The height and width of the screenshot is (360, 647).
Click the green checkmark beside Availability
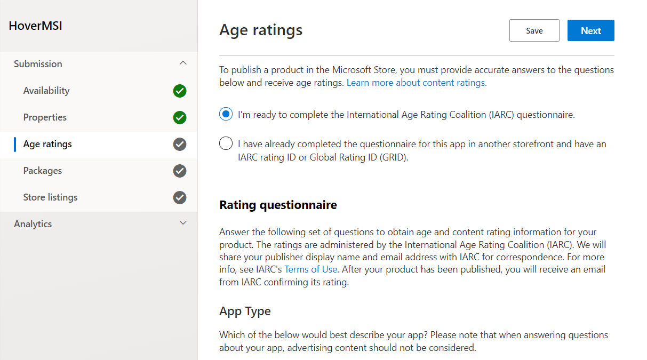pyautogui.click(x=180, y=91)
